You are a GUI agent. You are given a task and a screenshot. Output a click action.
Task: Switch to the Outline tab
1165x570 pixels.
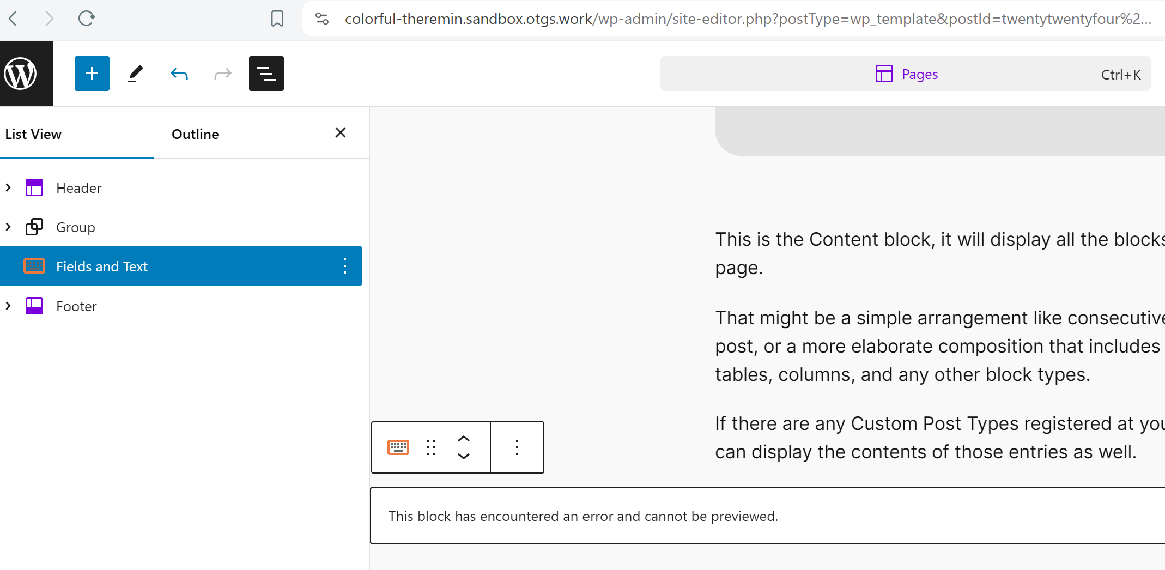coord(195,134)
